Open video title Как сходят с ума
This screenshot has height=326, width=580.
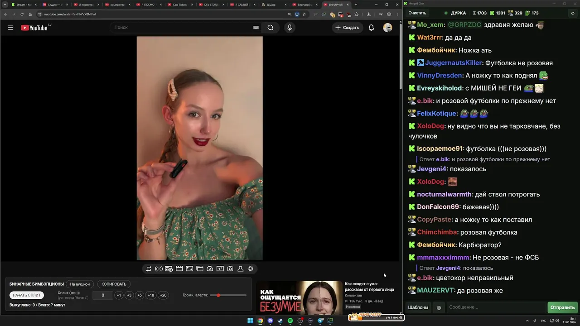point(369,287)
